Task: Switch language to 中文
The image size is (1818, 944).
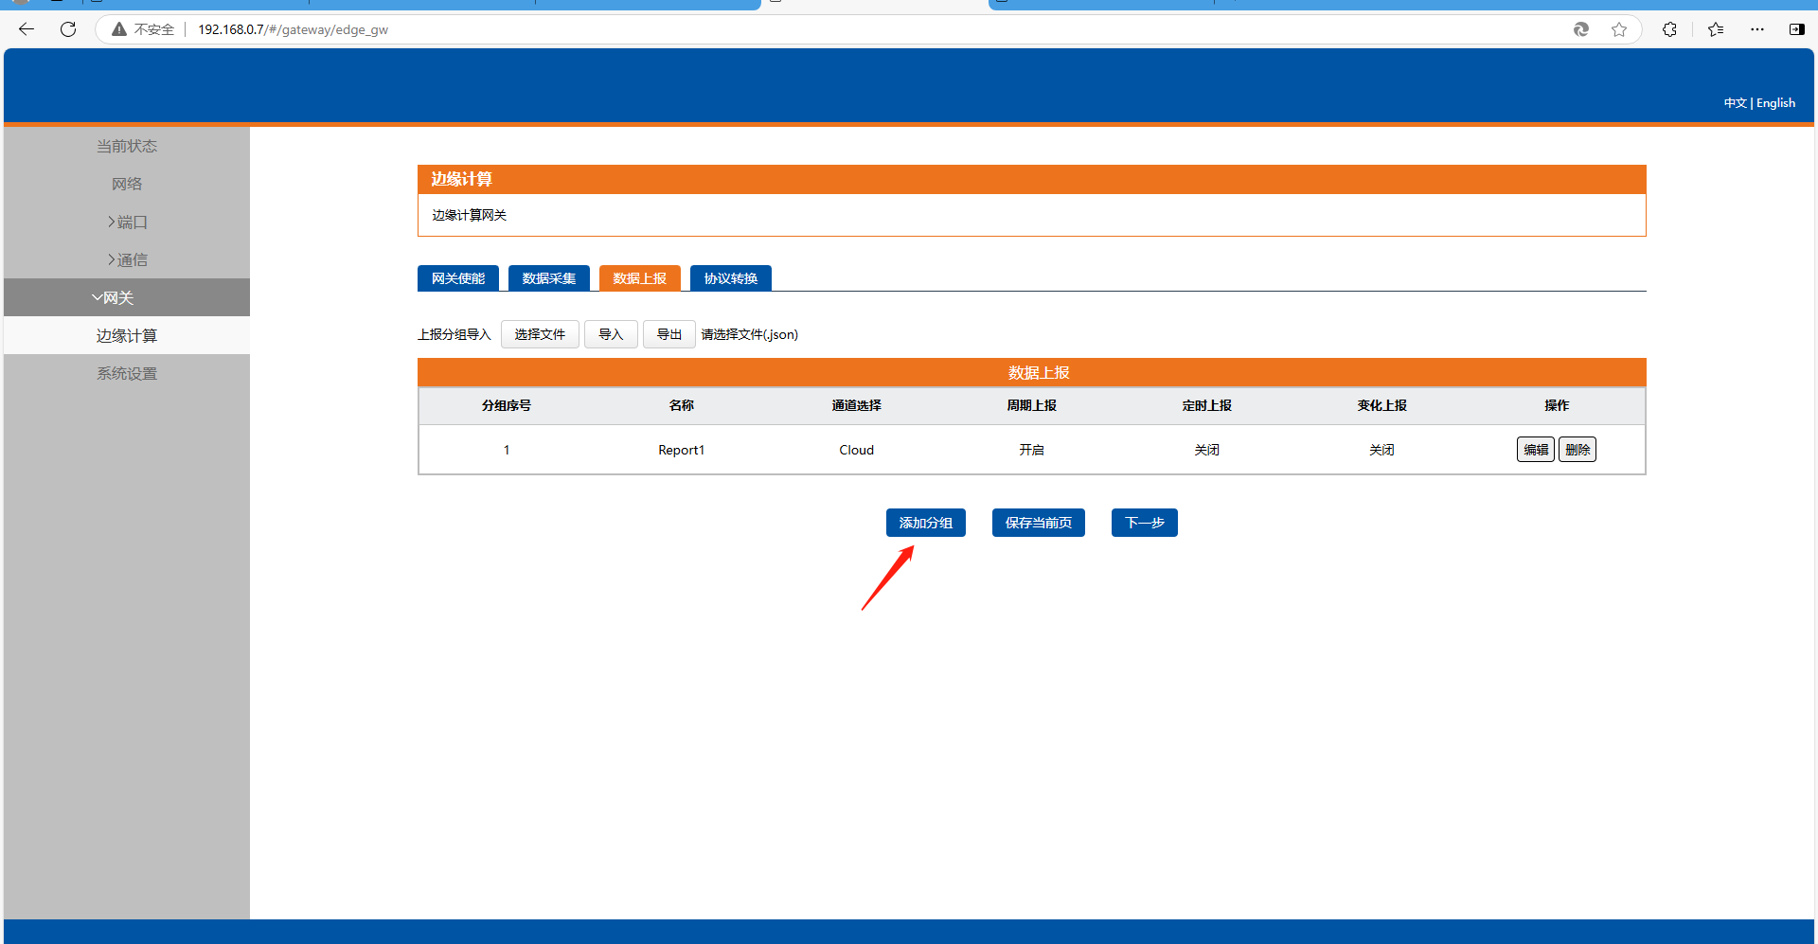Action: point(1735,103)
